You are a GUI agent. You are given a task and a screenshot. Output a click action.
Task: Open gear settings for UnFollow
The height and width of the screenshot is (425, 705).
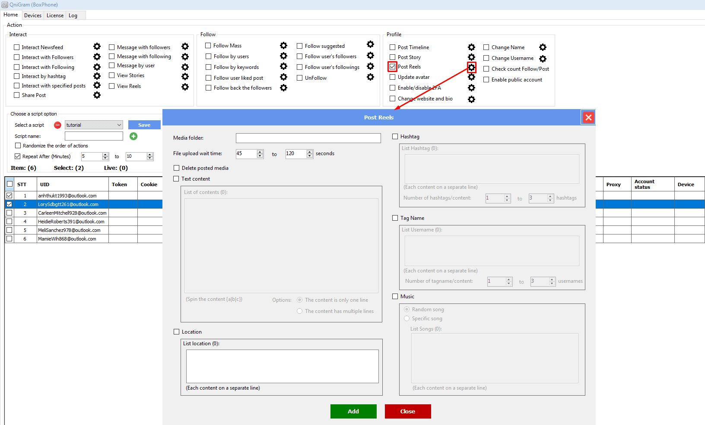[370, 77]
